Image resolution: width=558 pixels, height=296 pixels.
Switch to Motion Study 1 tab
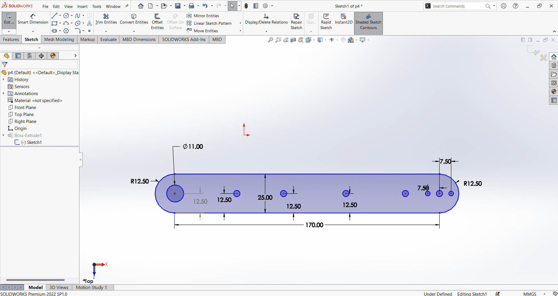91,287
